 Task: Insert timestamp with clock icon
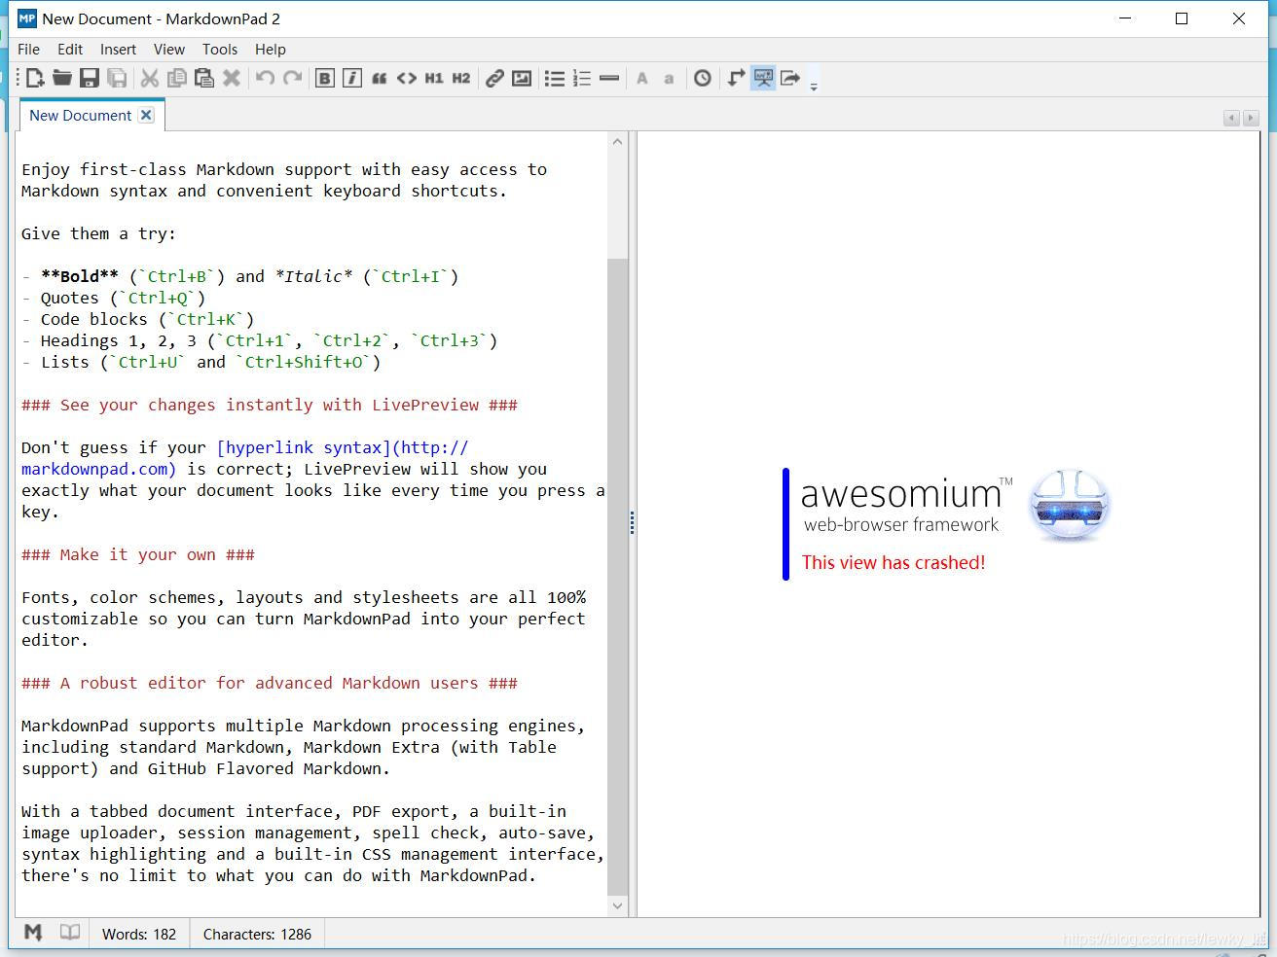tap(703, 79)
